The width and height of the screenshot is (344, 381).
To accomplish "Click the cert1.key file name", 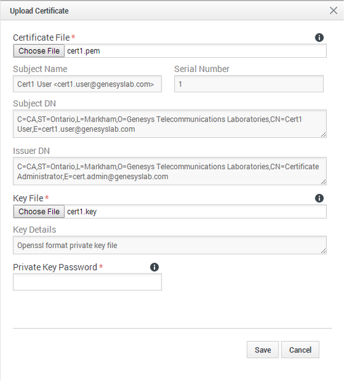I will 82,212.
